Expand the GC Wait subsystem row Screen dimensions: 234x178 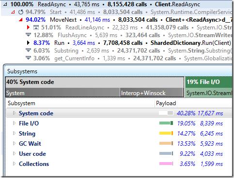pos(14,143)
